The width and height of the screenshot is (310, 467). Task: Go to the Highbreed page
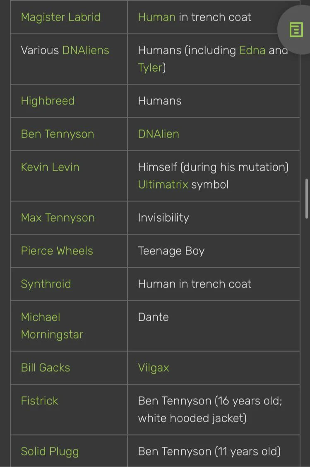coord(48,101)
